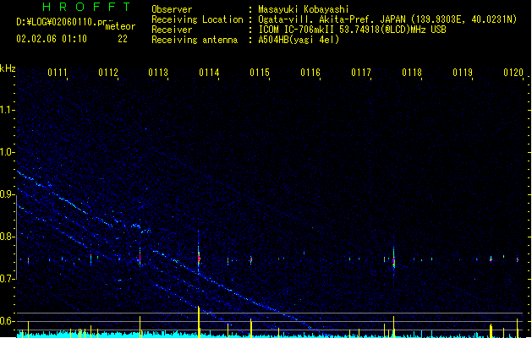
Task: Click the meteor echo just before 0118
Action: [393, 260]
